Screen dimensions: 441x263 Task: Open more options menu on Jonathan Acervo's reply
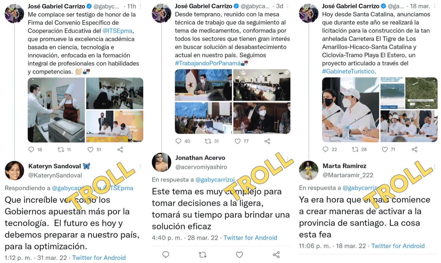coord(287,158)
